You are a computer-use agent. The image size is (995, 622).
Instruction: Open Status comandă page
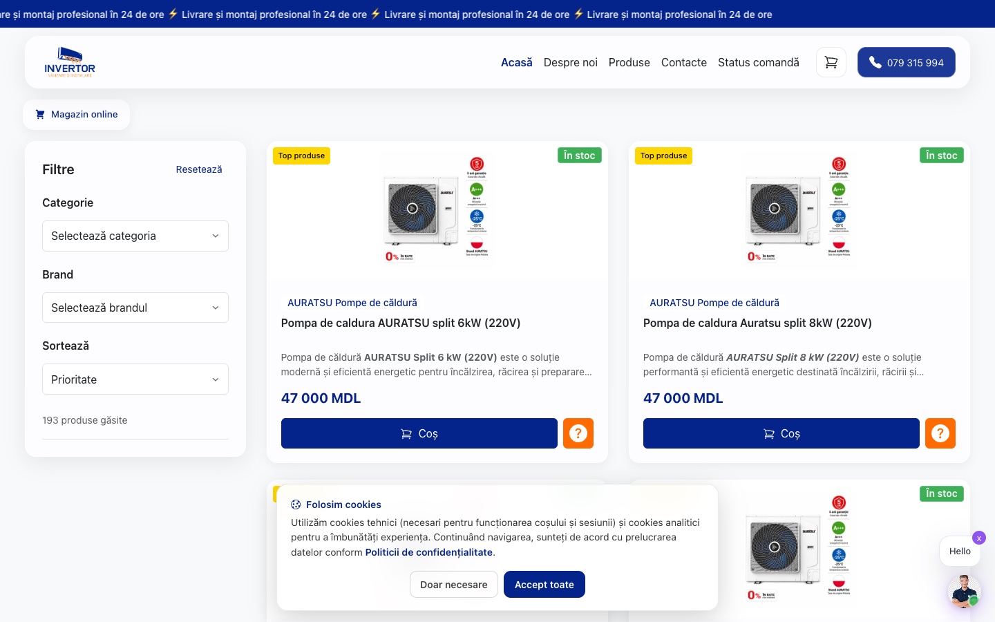(x=759, y=62)
